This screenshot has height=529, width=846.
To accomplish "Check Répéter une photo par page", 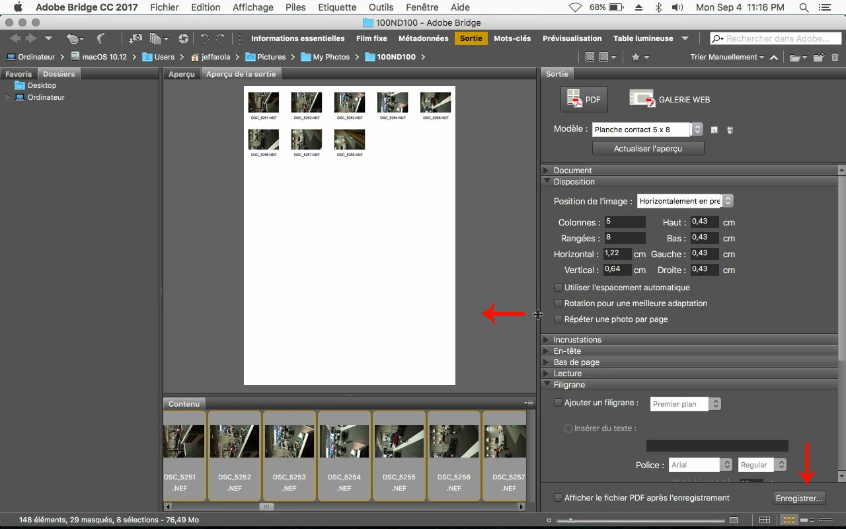I will [558, 319].
